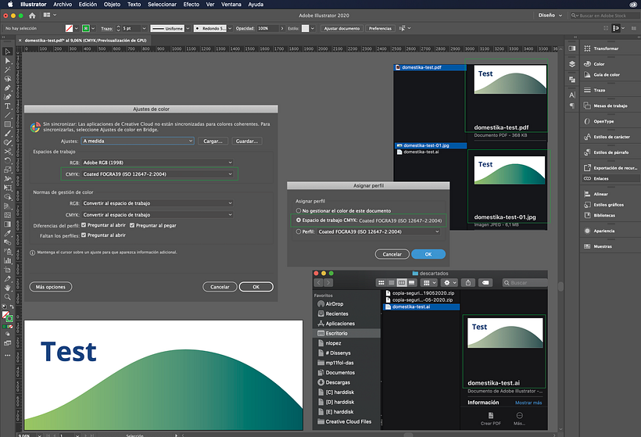This screenshot has width=641, height=437.
Task: Open the Diseño workspace switcher
Action: coord(550,15)
